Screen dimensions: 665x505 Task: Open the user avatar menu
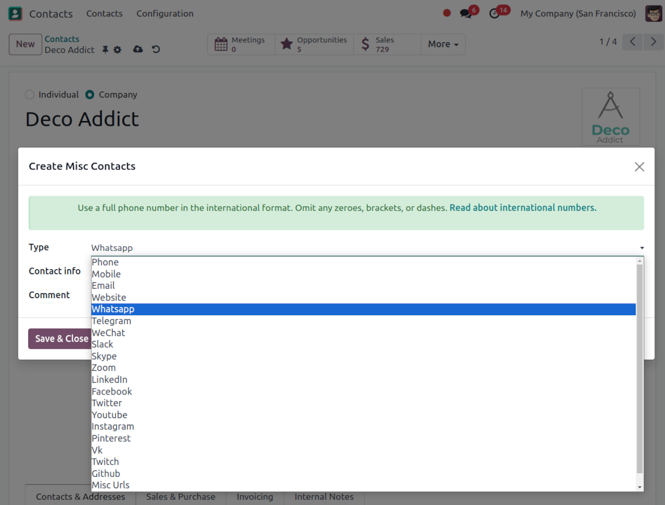click(654, 14)
